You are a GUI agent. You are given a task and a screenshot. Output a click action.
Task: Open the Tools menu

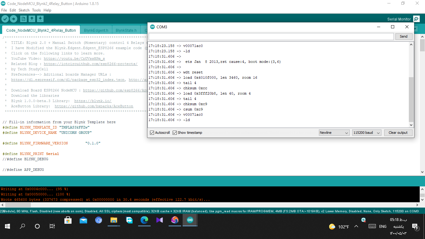[36, 10]
